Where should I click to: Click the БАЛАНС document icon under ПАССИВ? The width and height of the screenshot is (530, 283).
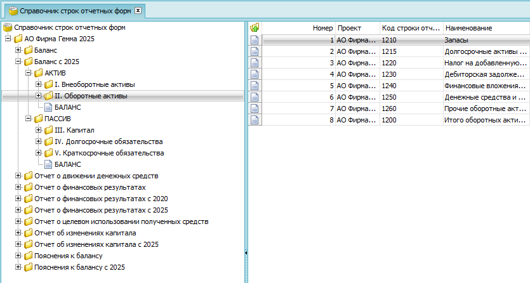point(49,164)
